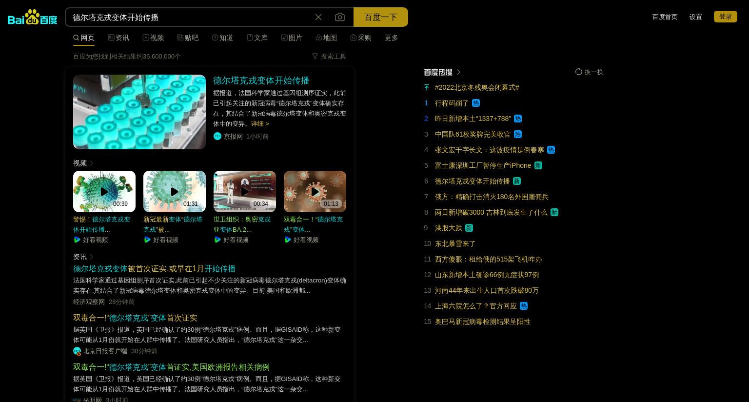This screenshot has width=749, height=402.
Task: Click 北京日报客户端 source avatar icon
Action: pos(77,351)
